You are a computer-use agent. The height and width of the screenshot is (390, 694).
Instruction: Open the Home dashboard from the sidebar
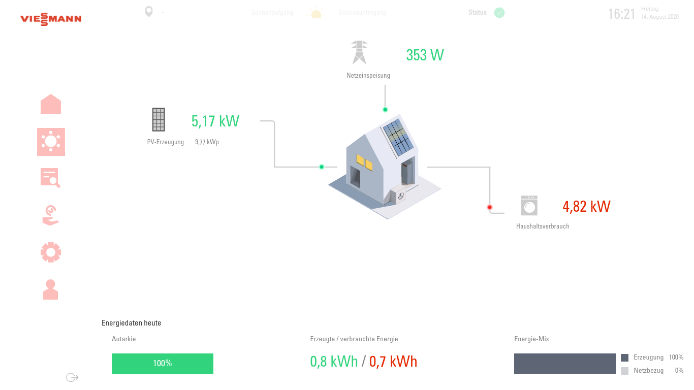[x=51, y=104]
